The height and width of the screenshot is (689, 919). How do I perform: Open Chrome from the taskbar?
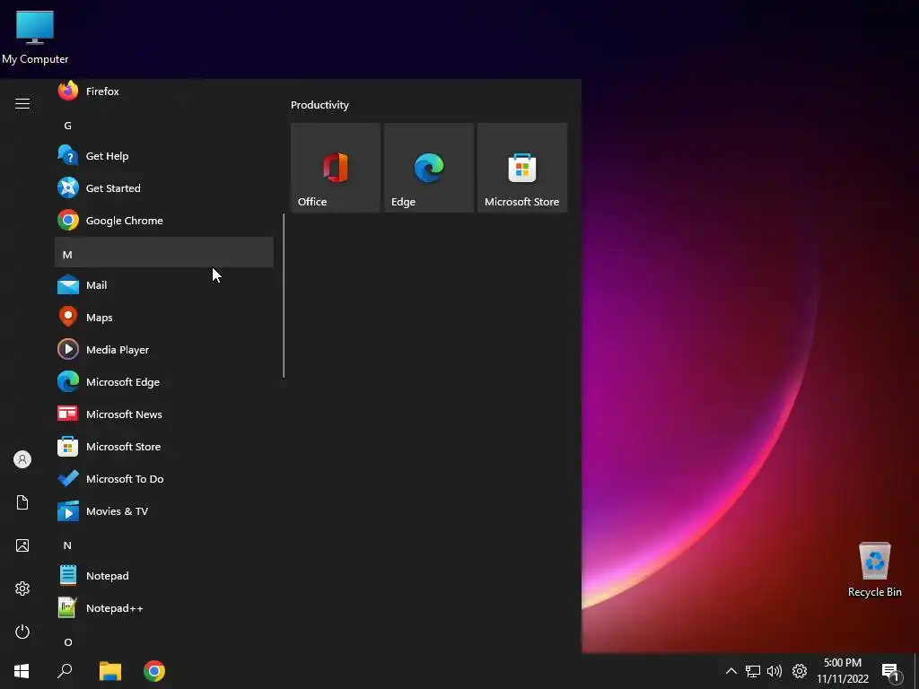(x=154, y=671)
